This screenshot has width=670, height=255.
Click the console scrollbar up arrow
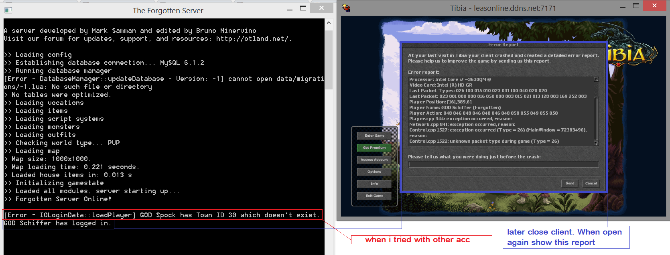click(329, 23)
